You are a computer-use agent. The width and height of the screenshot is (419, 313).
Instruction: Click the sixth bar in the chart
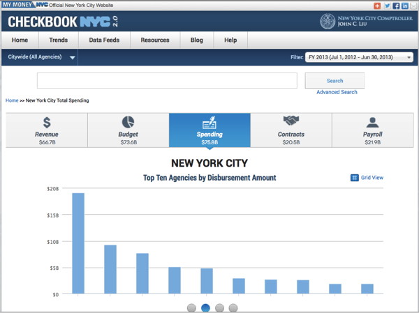239,286
